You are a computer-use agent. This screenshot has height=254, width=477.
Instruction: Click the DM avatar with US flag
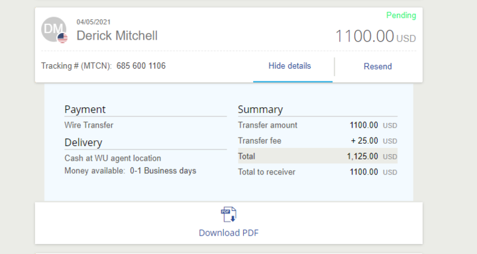coord(54,30)
